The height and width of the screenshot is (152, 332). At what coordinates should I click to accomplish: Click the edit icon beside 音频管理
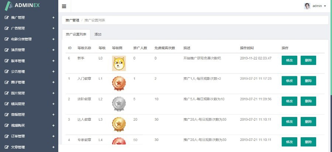point(7,114)
